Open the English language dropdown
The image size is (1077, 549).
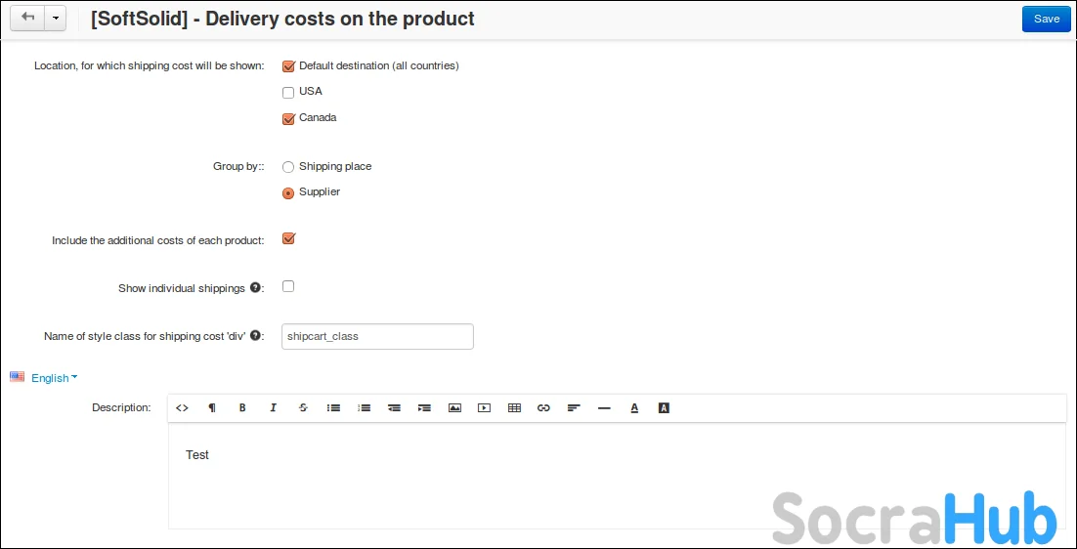coord(50,378)
